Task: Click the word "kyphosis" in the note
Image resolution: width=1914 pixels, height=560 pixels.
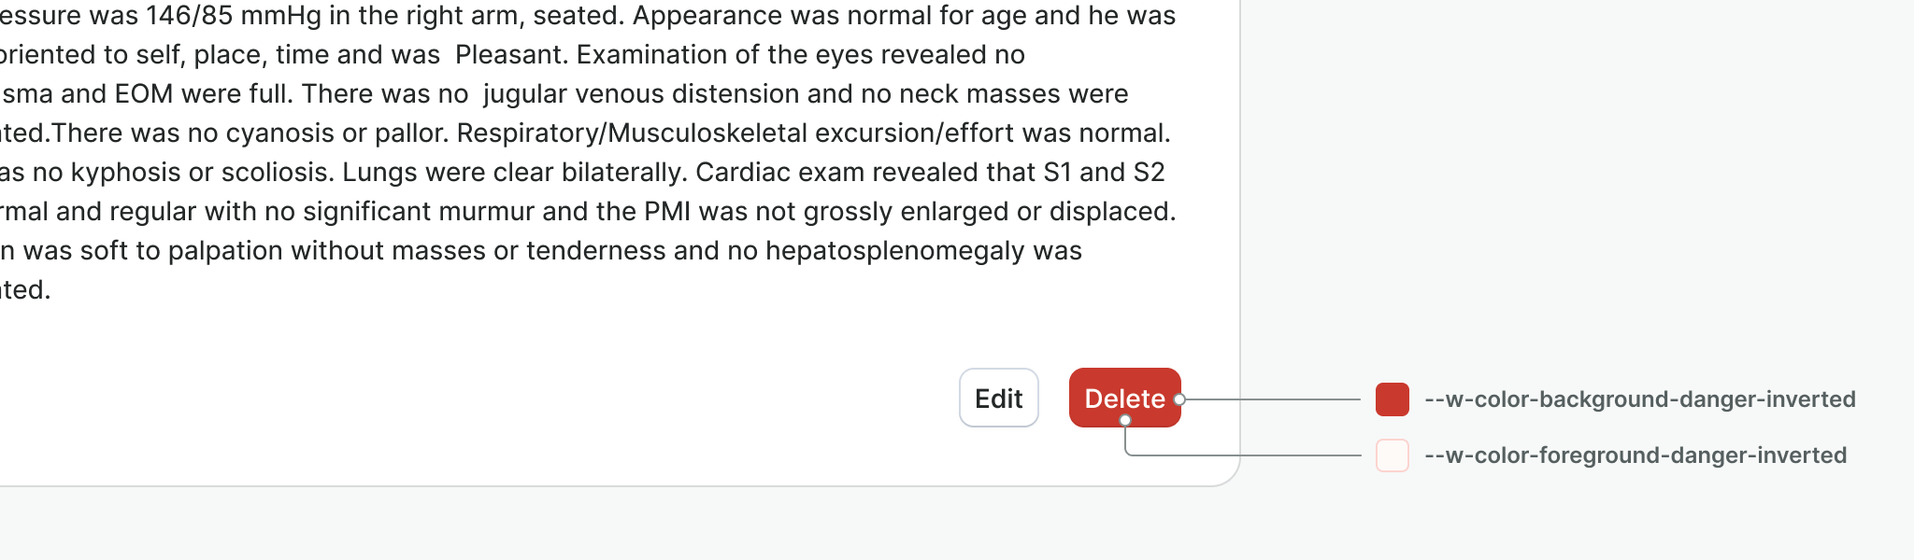Action: click(123, 173)
